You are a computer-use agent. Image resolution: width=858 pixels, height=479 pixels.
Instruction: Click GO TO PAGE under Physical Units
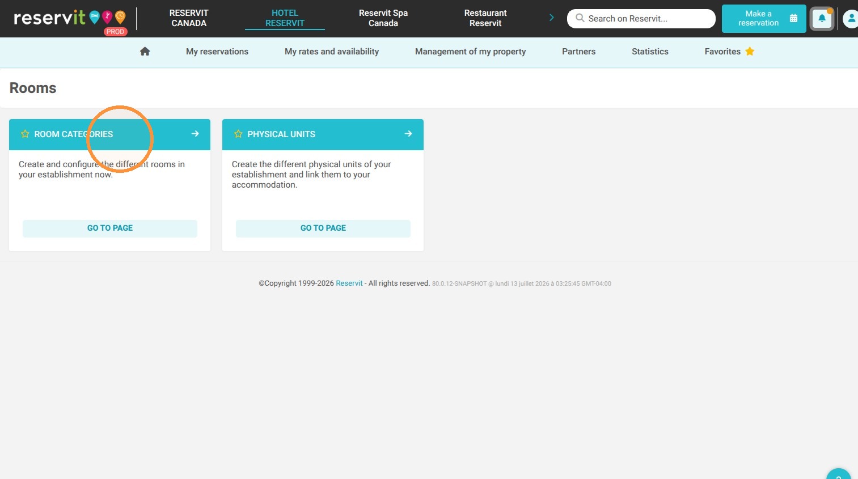point(323,228)
